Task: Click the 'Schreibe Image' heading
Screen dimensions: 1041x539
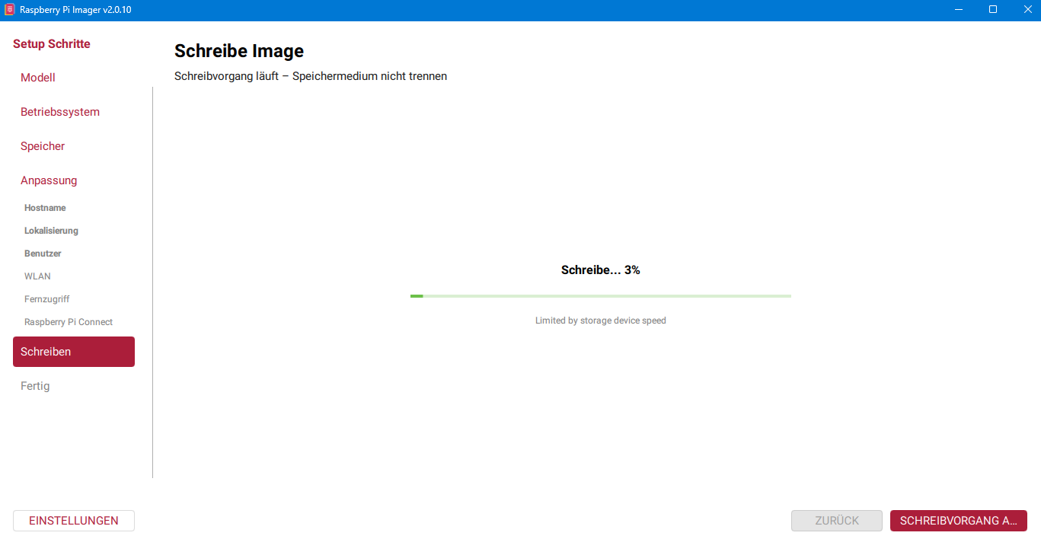Action: pos(239,51)
